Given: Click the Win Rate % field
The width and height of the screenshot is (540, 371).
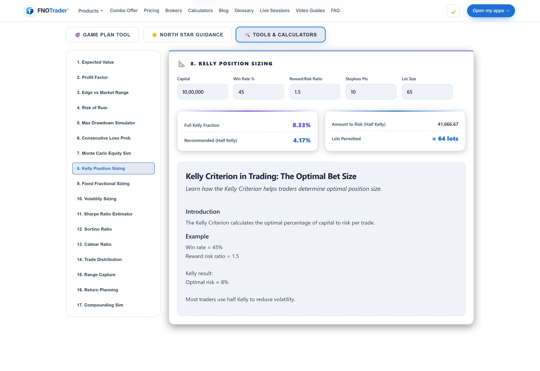Looking at the screenshot, I should [x=258, y=92].
